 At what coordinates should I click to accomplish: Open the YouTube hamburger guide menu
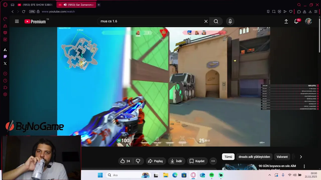[x=17, y=21]
